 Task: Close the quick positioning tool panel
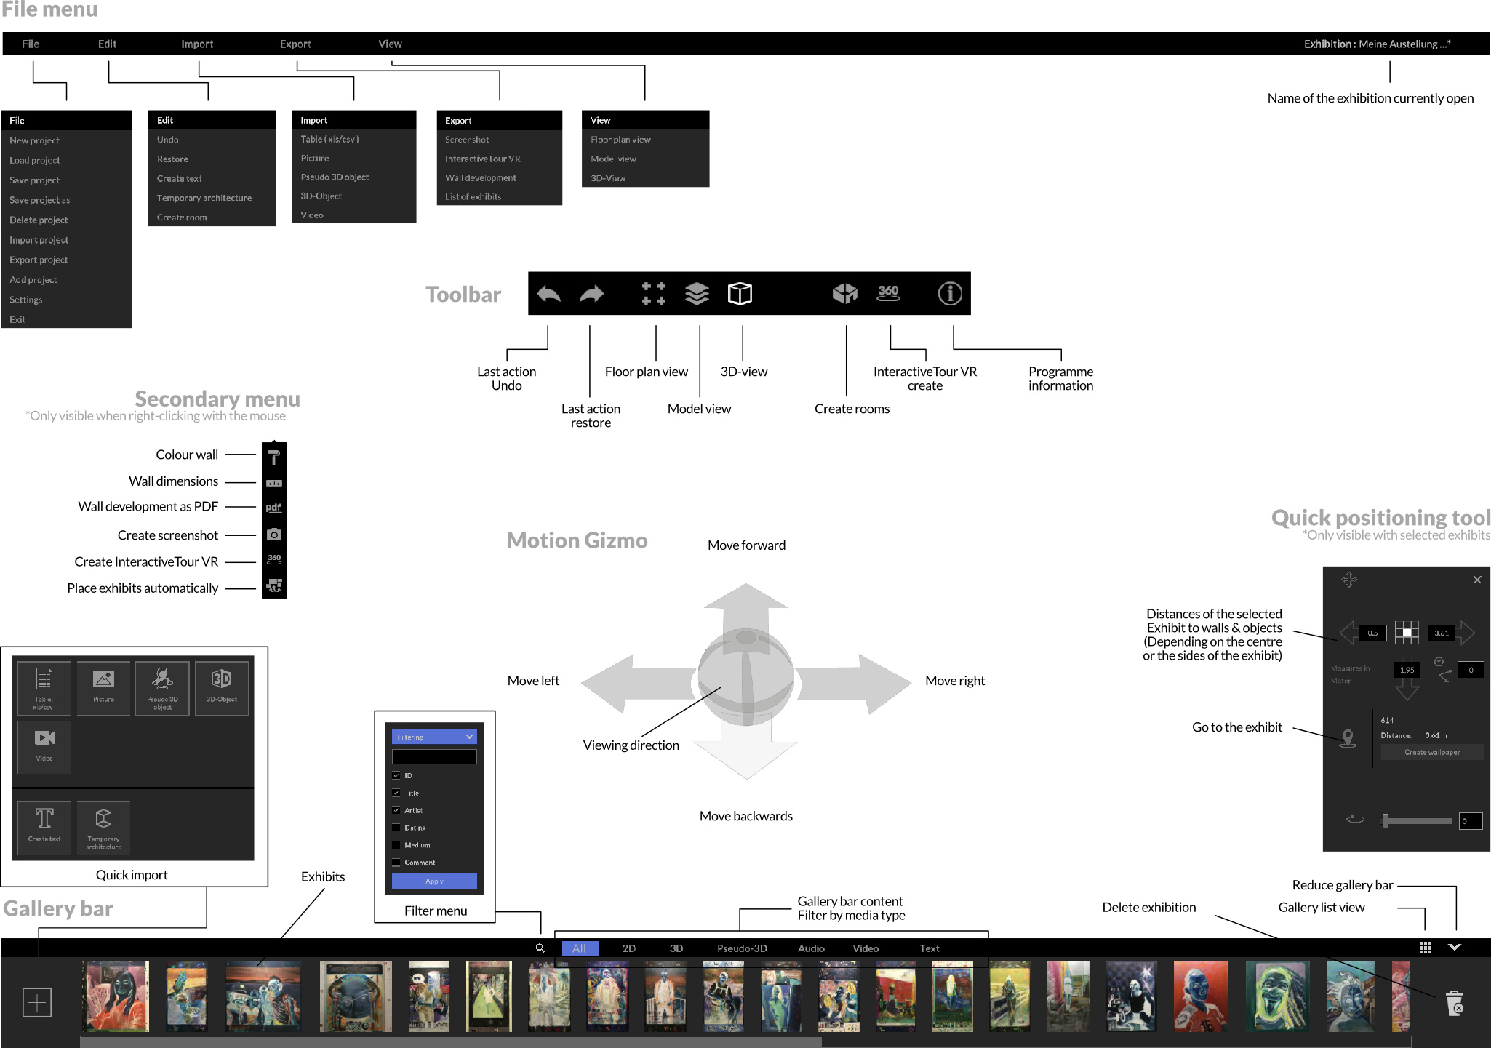tap(1477, 580)
